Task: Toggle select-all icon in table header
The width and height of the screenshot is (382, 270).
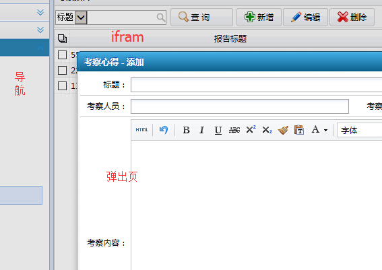Action: click(x=62, y=38)
